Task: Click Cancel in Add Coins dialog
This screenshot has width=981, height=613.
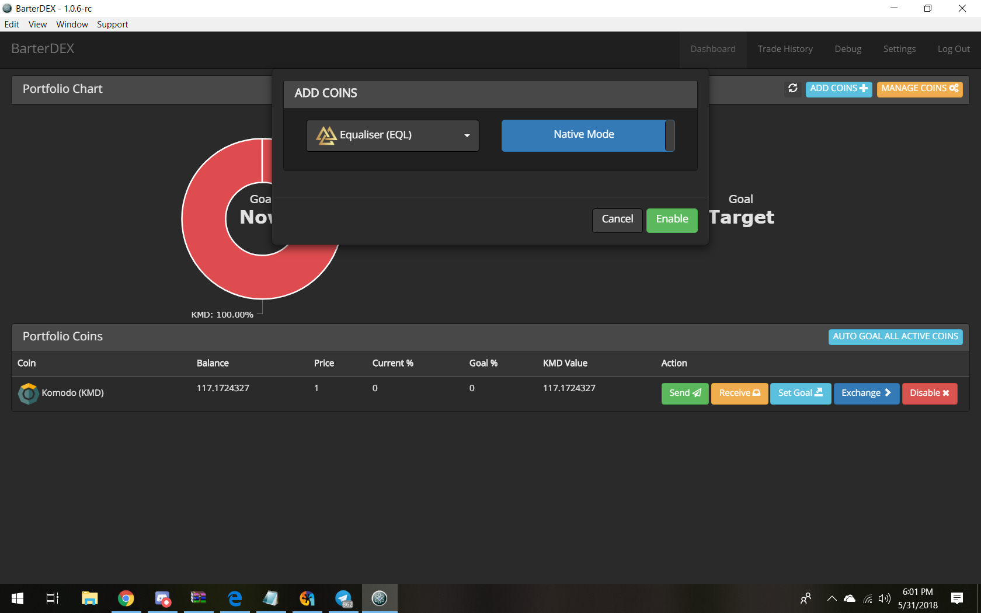Action: click(617, 220)
